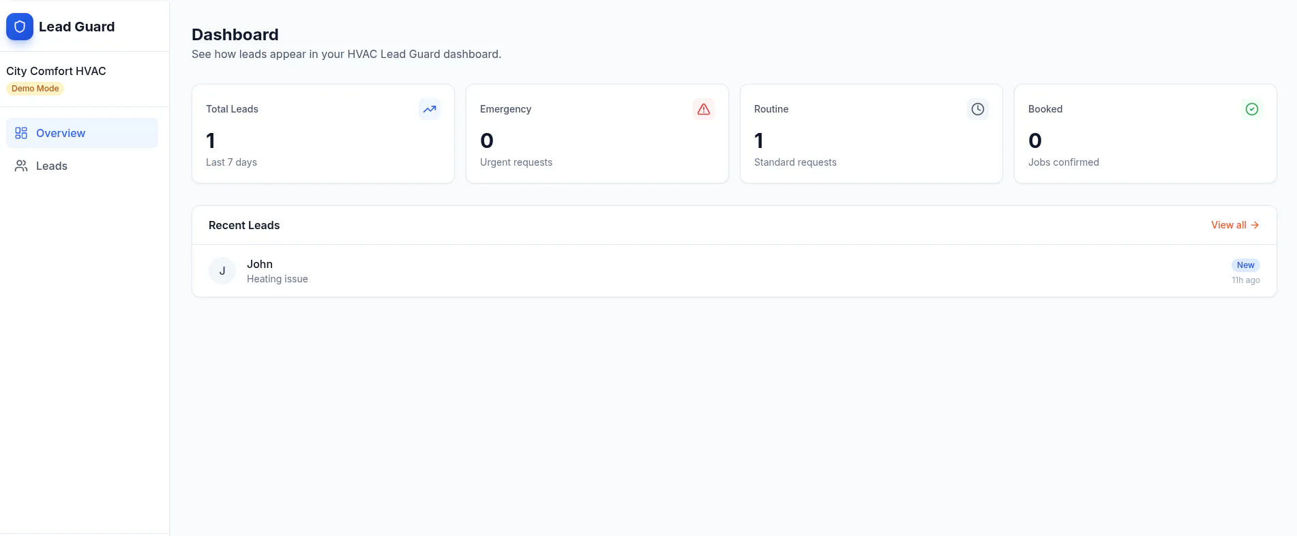
Task: Click the Total Leads trending arrow icon
Action: 430,109
